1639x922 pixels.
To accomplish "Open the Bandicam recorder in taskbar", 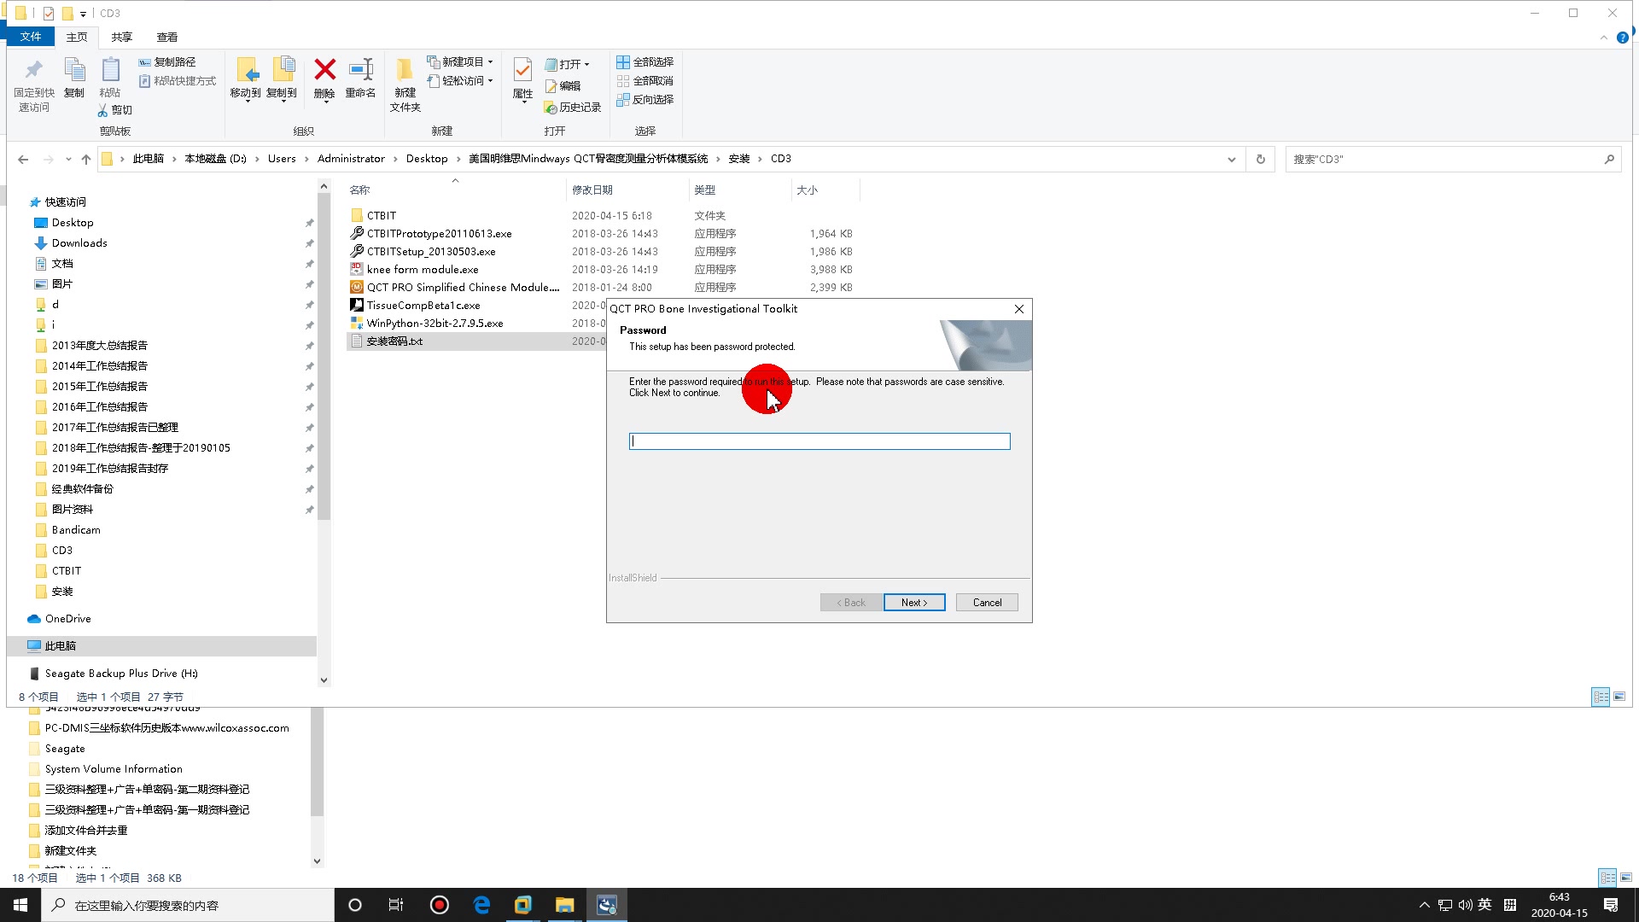I will 439,905.
